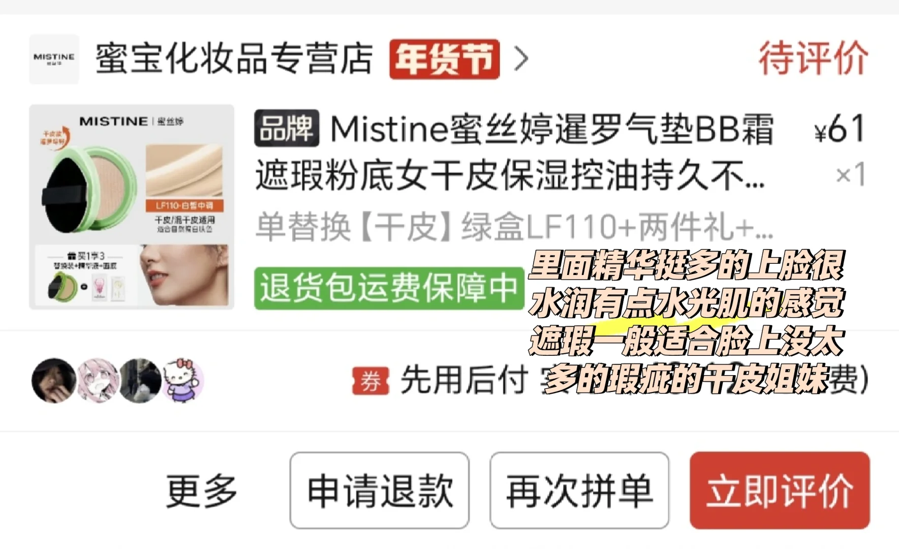Viewport: 899px width, 549px height.
Task: Open the Mistine store logo icon
Action: tap(54, 59)
